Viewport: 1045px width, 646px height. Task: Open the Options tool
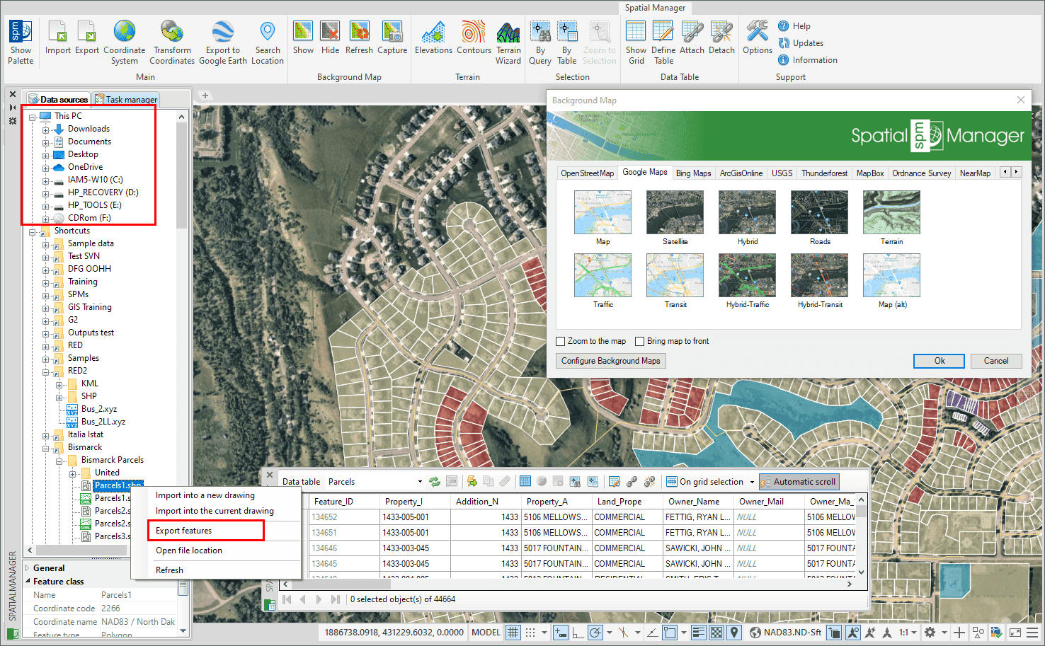(758, 38)
